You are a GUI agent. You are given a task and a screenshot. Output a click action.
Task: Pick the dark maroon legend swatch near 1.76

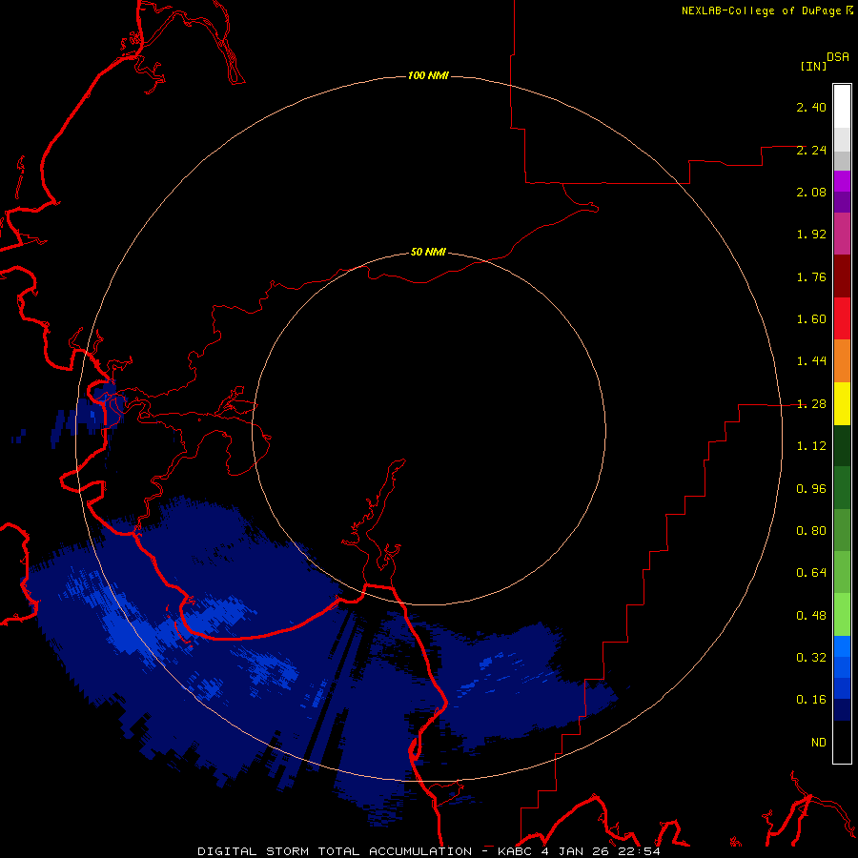click(x=842, y=276)
